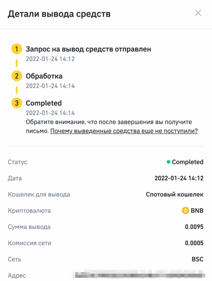Open 'Почему выведенные средства еще не поступили?' link
This screenshot has width=212, height=281.
click(x=124, y=131)
